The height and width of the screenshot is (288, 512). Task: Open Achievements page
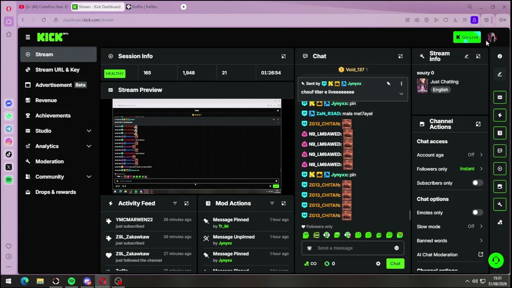click(58, 116)
